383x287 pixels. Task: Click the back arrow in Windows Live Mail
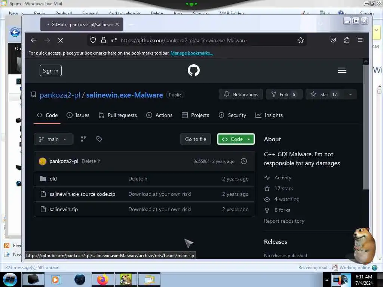15,32
